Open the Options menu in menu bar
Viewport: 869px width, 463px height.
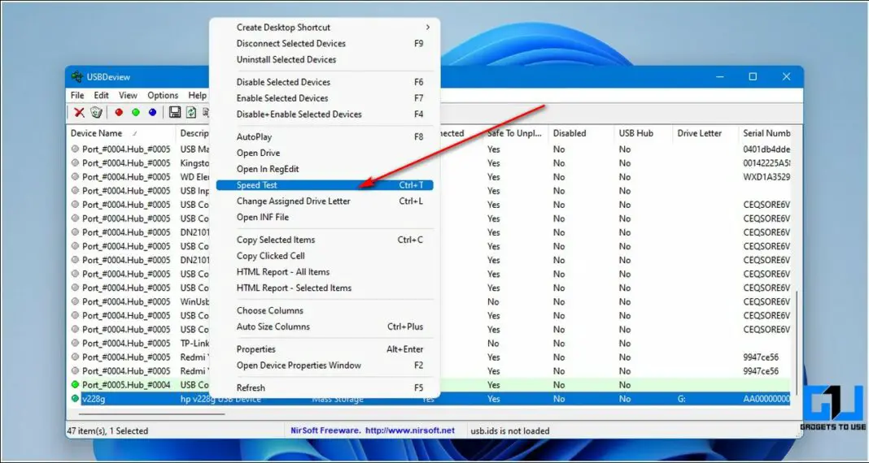click(163, 95)
